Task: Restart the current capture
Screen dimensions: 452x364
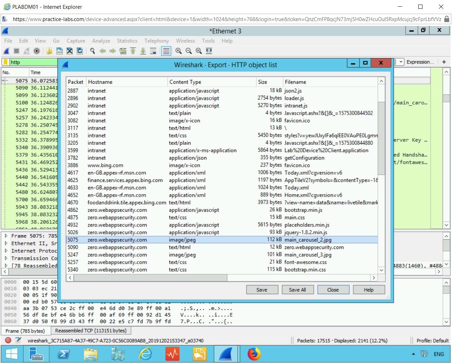Action: 27,51
